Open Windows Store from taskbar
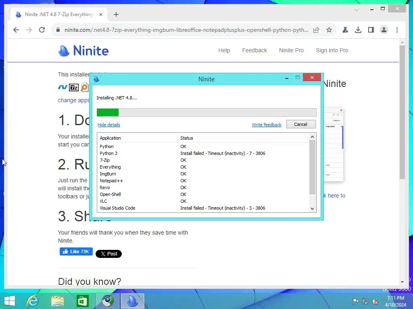 [82, 301]
